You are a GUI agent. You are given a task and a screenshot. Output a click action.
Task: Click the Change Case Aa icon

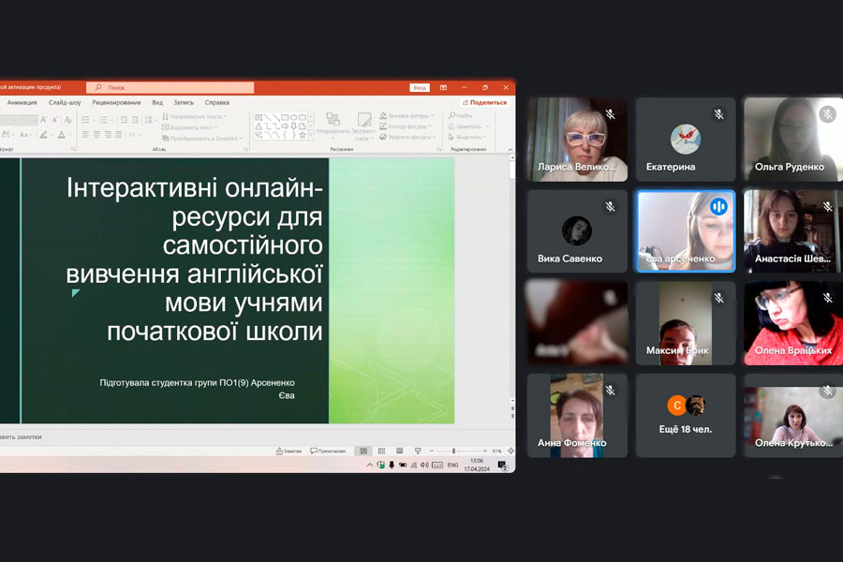click(23, 135)
